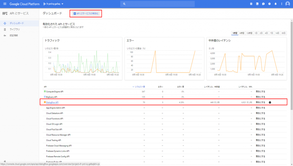Click the vertical page scrollbar
Viewport: 293px width, 166px height.
point(292,65)
